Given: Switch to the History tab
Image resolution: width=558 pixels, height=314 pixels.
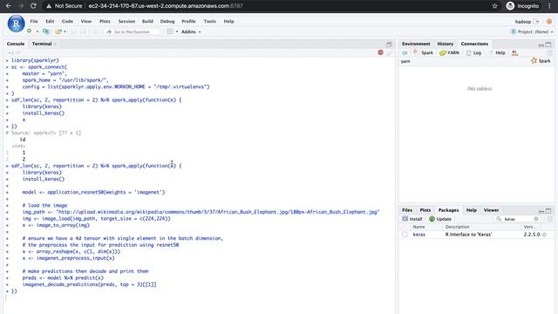Looking at the screenshot, I should 446,44.
